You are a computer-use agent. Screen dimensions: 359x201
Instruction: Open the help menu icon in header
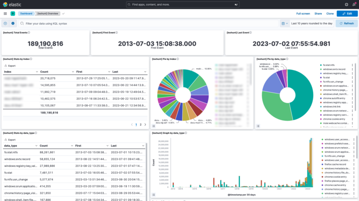coord(346,4)
